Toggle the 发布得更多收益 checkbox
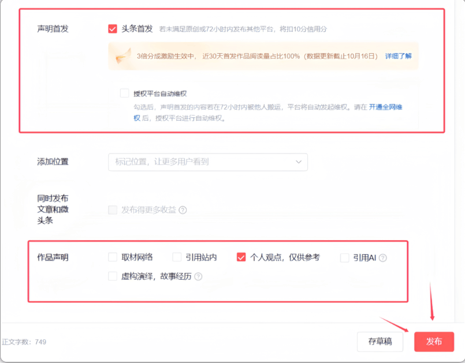465x363 pixels. pos(113,210)
